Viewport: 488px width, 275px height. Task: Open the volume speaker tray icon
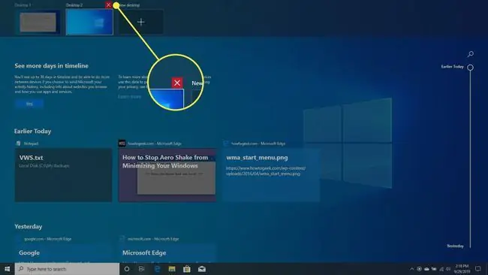point(448,269)
